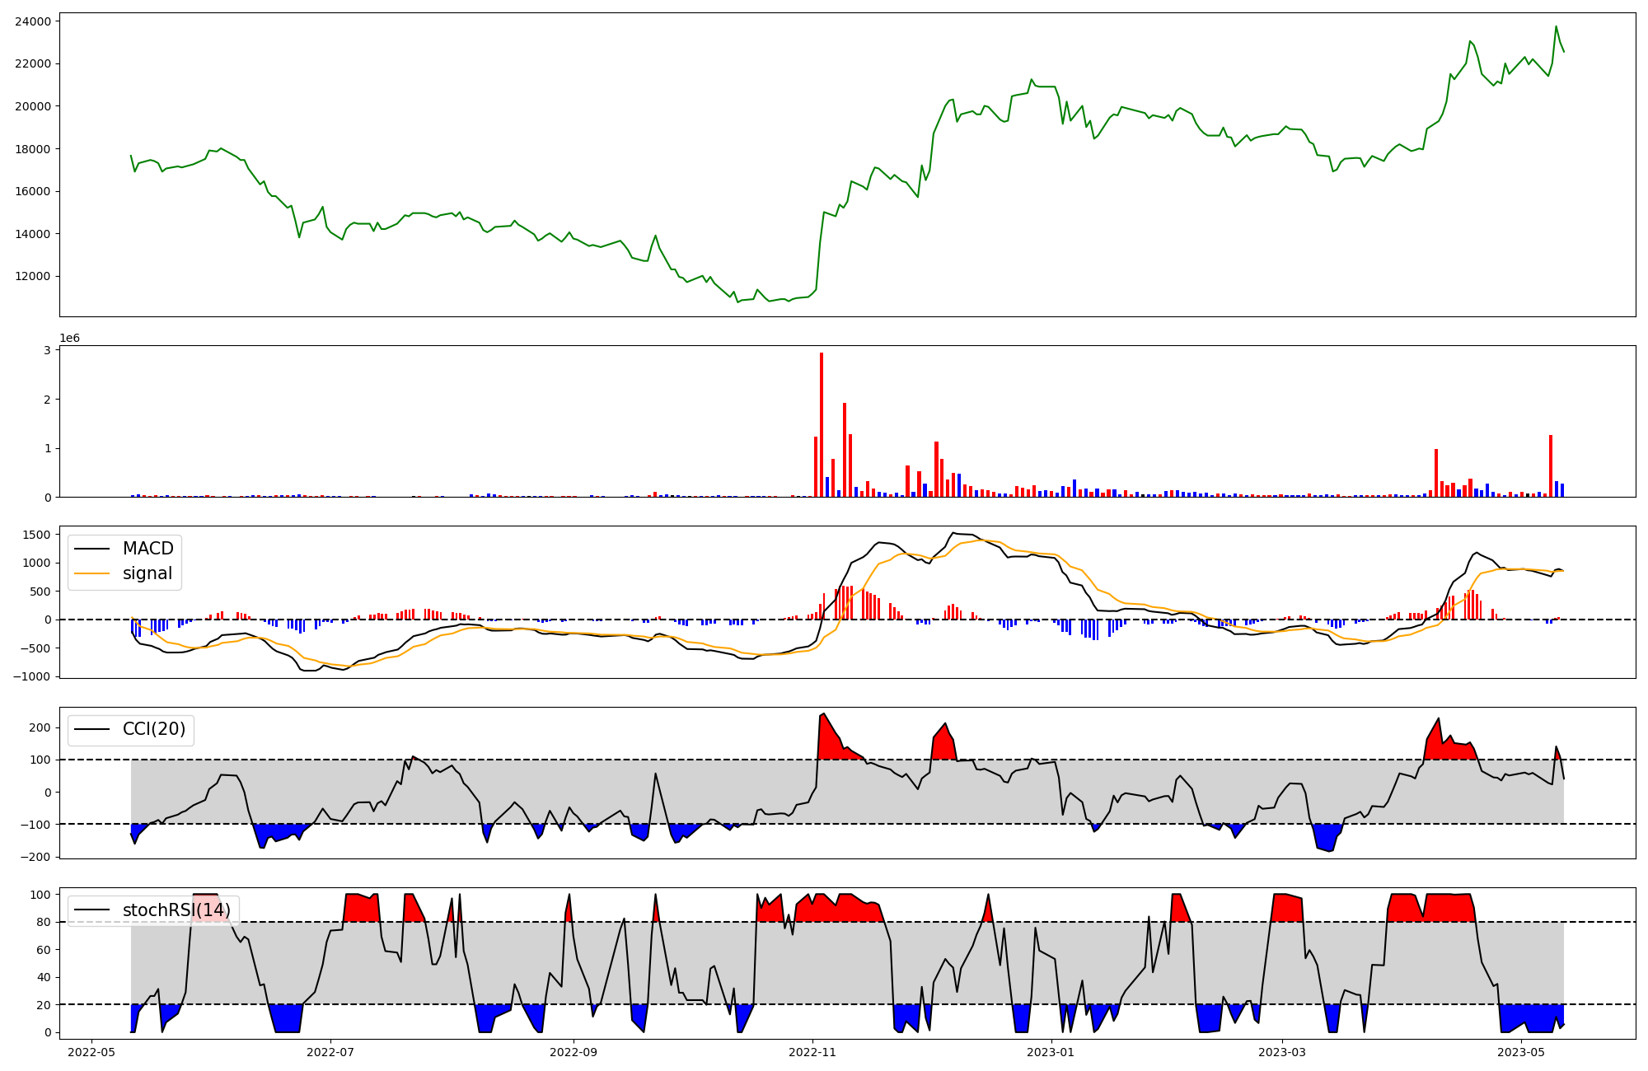Click the 80 tick on stochRSI axis
Viewport: 1648px width, 1071px height.
[43, 922]
